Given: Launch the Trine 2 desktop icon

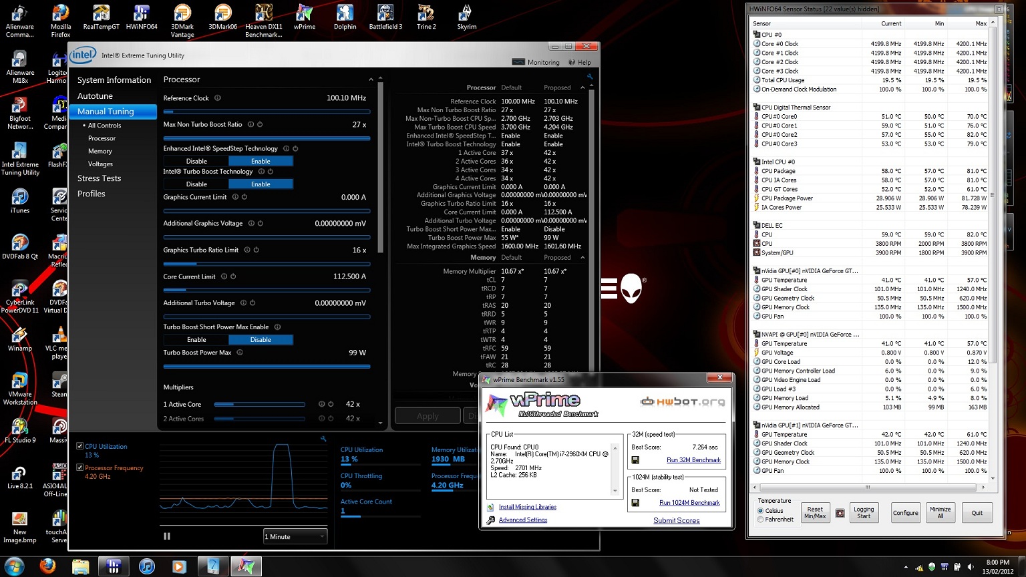Looking at the screenshot, I should click(426, 18).
